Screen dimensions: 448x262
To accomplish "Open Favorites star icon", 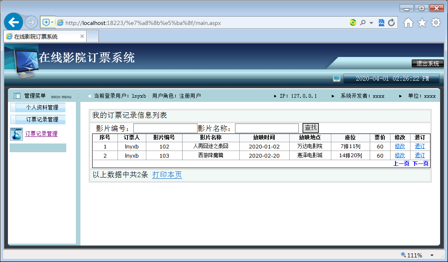I will click(x=422, y=22).
